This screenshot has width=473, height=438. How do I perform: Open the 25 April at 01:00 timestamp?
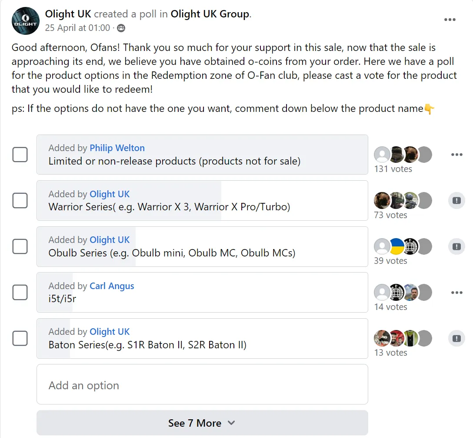[x=78, y=28]
